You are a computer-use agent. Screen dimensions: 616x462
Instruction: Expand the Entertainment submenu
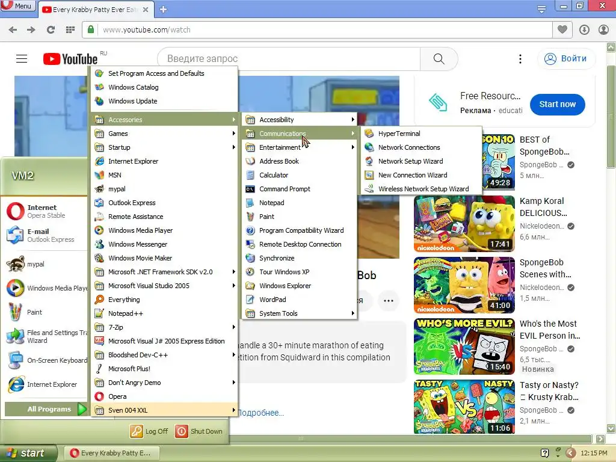pyautogui.click(x=300, y=147)
